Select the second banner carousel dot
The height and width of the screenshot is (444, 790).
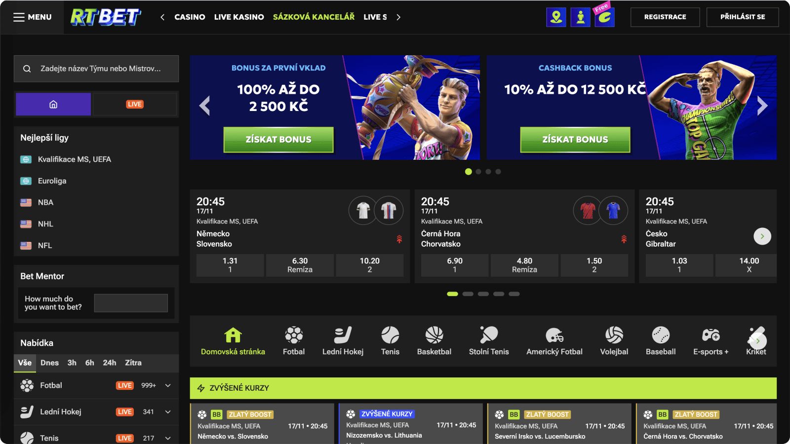point(478,172)
